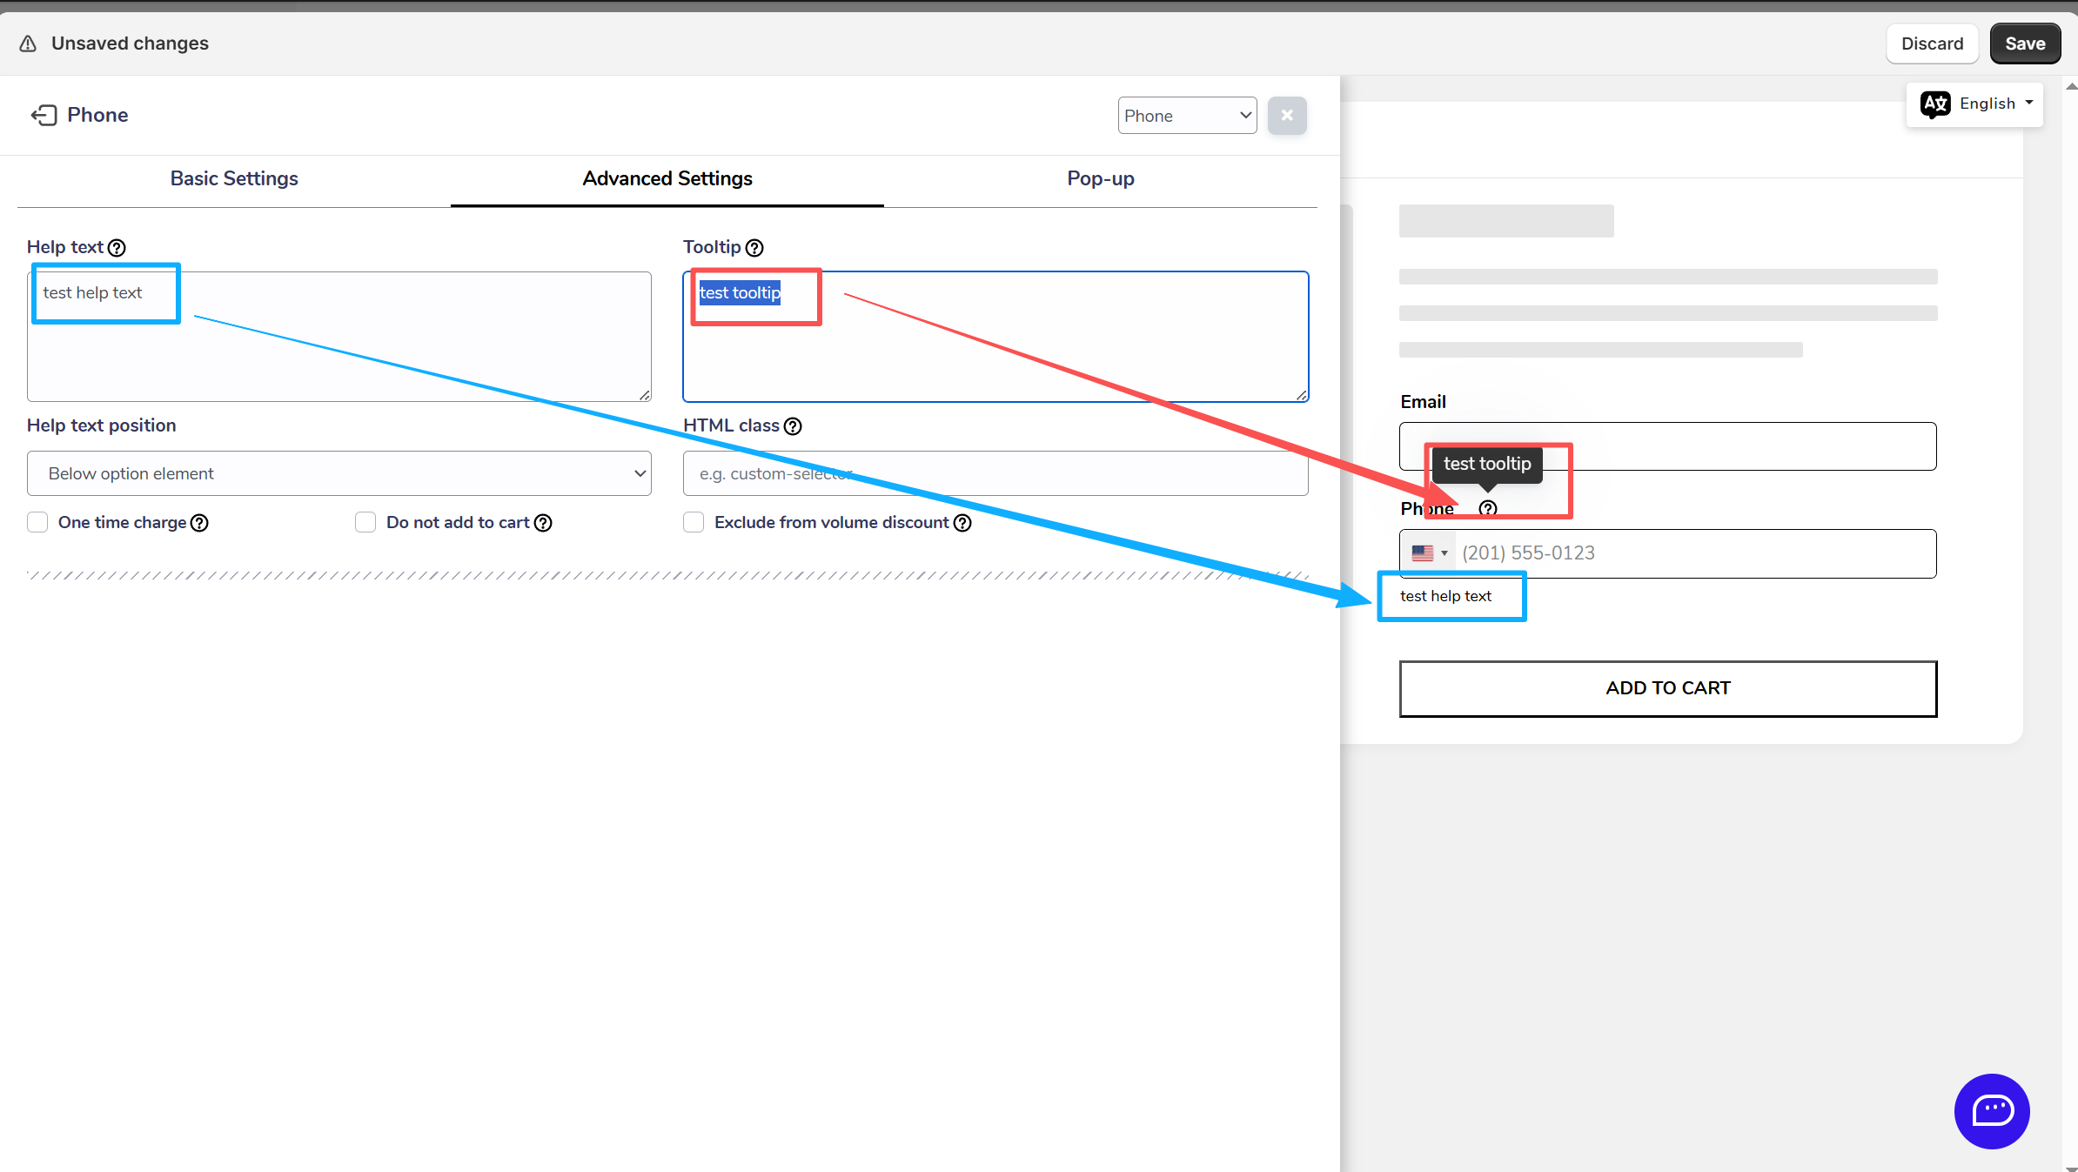2078x1172 pixels.
Task: Click Help text question mark info icon
Action: pos(117,248)
